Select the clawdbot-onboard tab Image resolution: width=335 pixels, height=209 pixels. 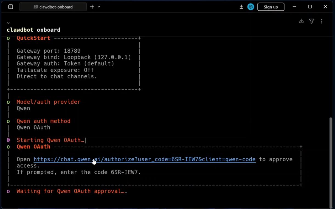53,7
